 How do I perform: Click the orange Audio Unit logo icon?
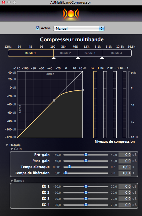(x=71, y=14)
